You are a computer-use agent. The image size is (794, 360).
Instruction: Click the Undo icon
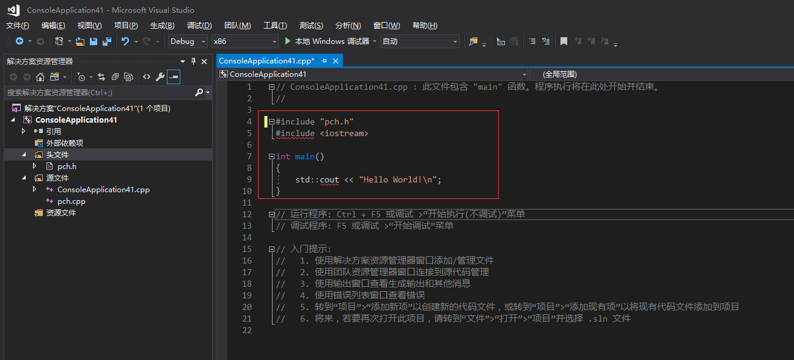(x=126, y=41)
